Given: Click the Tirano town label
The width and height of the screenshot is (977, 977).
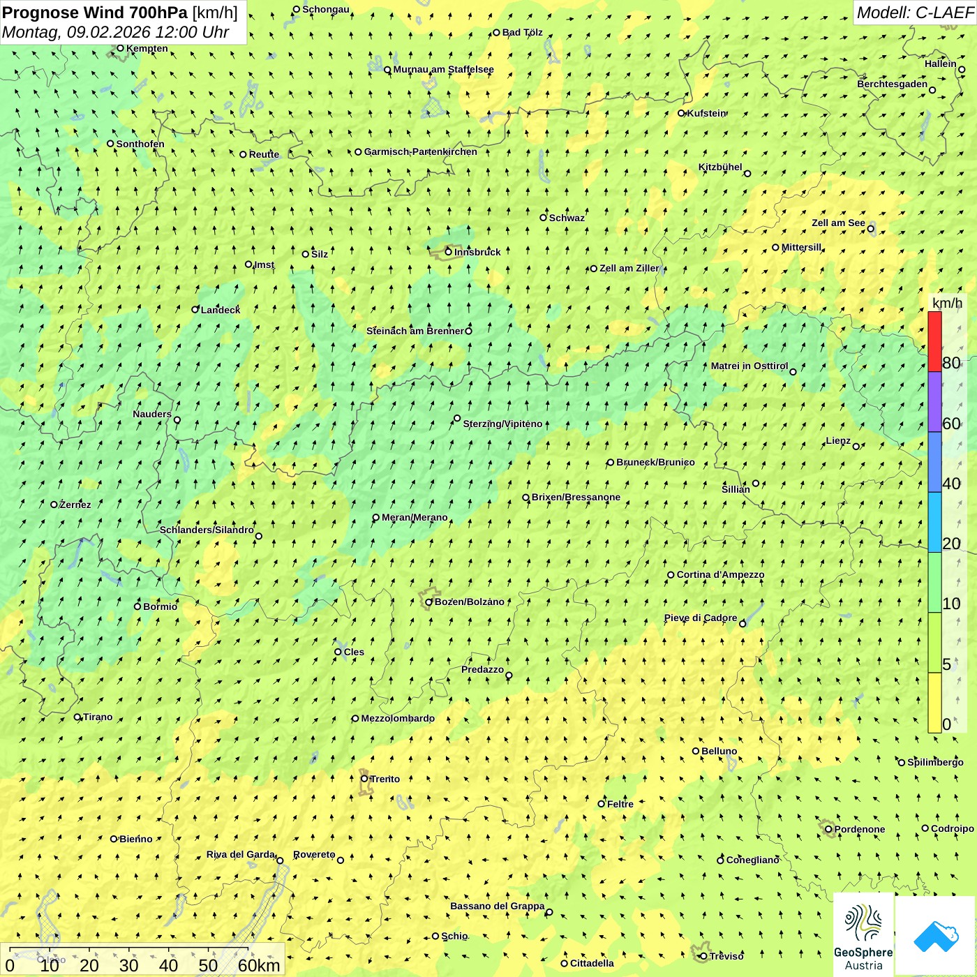Looking at the screenshot, I should (x=98, y=717).
